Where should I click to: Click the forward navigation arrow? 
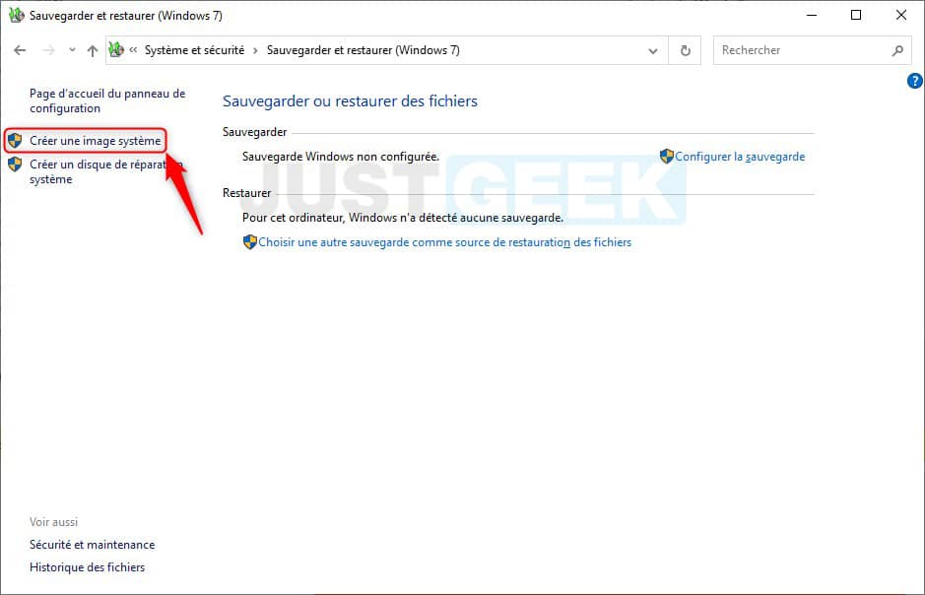coord(49,50)
